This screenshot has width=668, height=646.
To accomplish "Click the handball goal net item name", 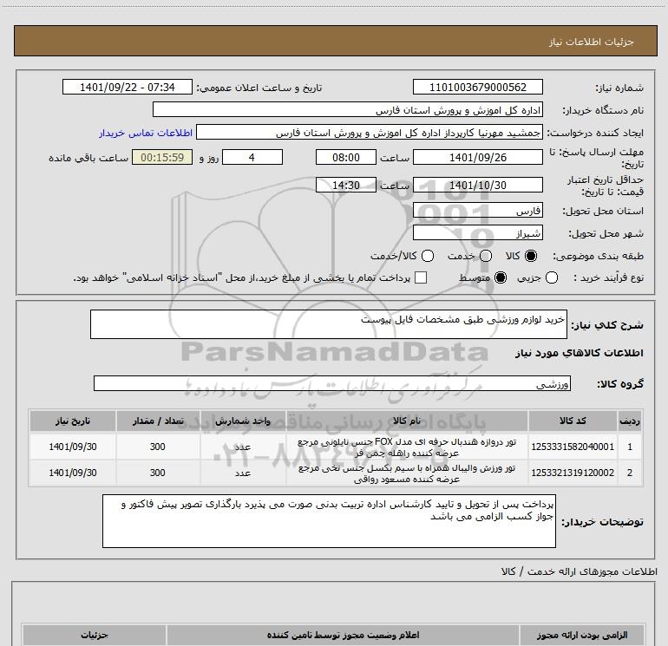I will [407, 447].
